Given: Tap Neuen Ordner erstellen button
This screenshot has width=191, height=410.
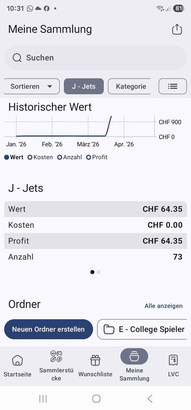Looking at the screenshot, I should (x=49, y=329).
